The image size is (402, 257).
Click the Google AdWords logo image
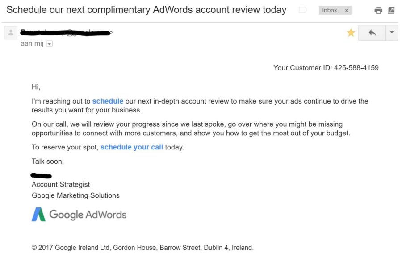[79, 215]
